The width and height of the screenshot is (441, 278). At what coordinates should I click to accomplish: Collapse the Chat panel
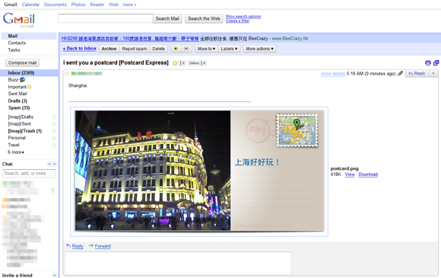[55, 164]
